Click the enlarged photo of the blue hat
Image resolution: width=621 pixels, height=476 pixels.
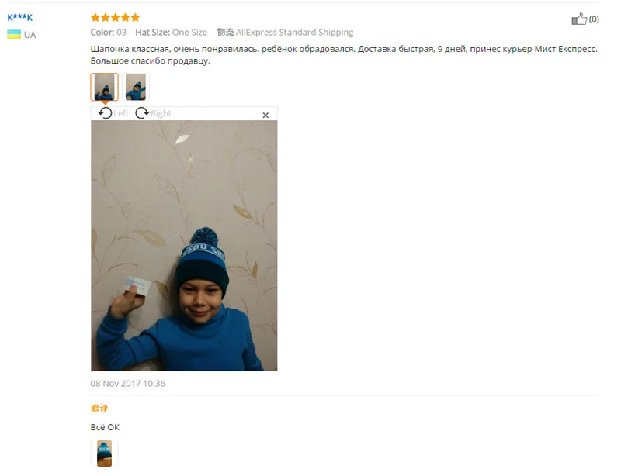(184, 246)
